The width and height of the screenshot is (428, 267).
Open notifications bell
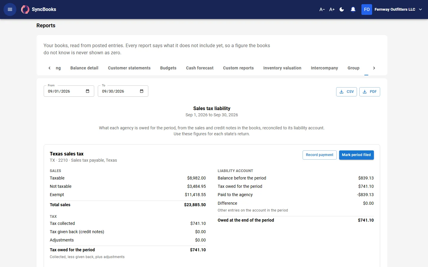pos(353,9)
